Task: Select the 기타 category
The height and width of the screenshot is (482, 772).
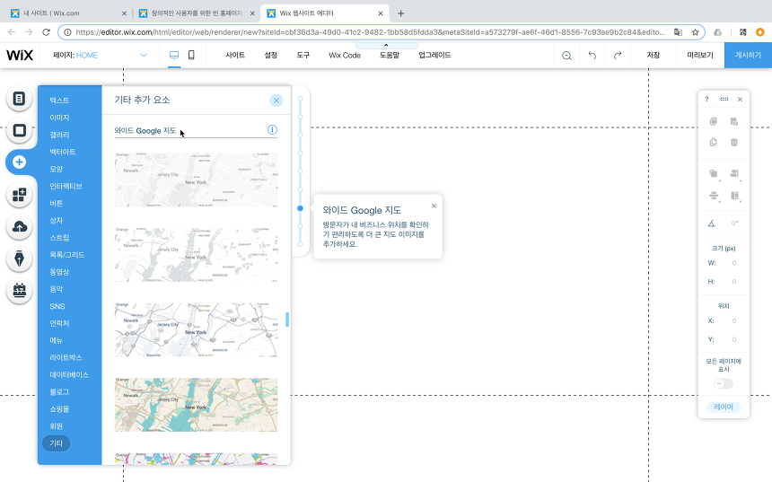Action: pos(57,443)
